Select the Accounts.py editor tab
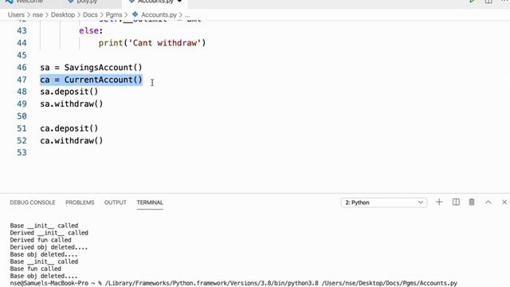This screenshot has height=287, width=510. (155, 2)
